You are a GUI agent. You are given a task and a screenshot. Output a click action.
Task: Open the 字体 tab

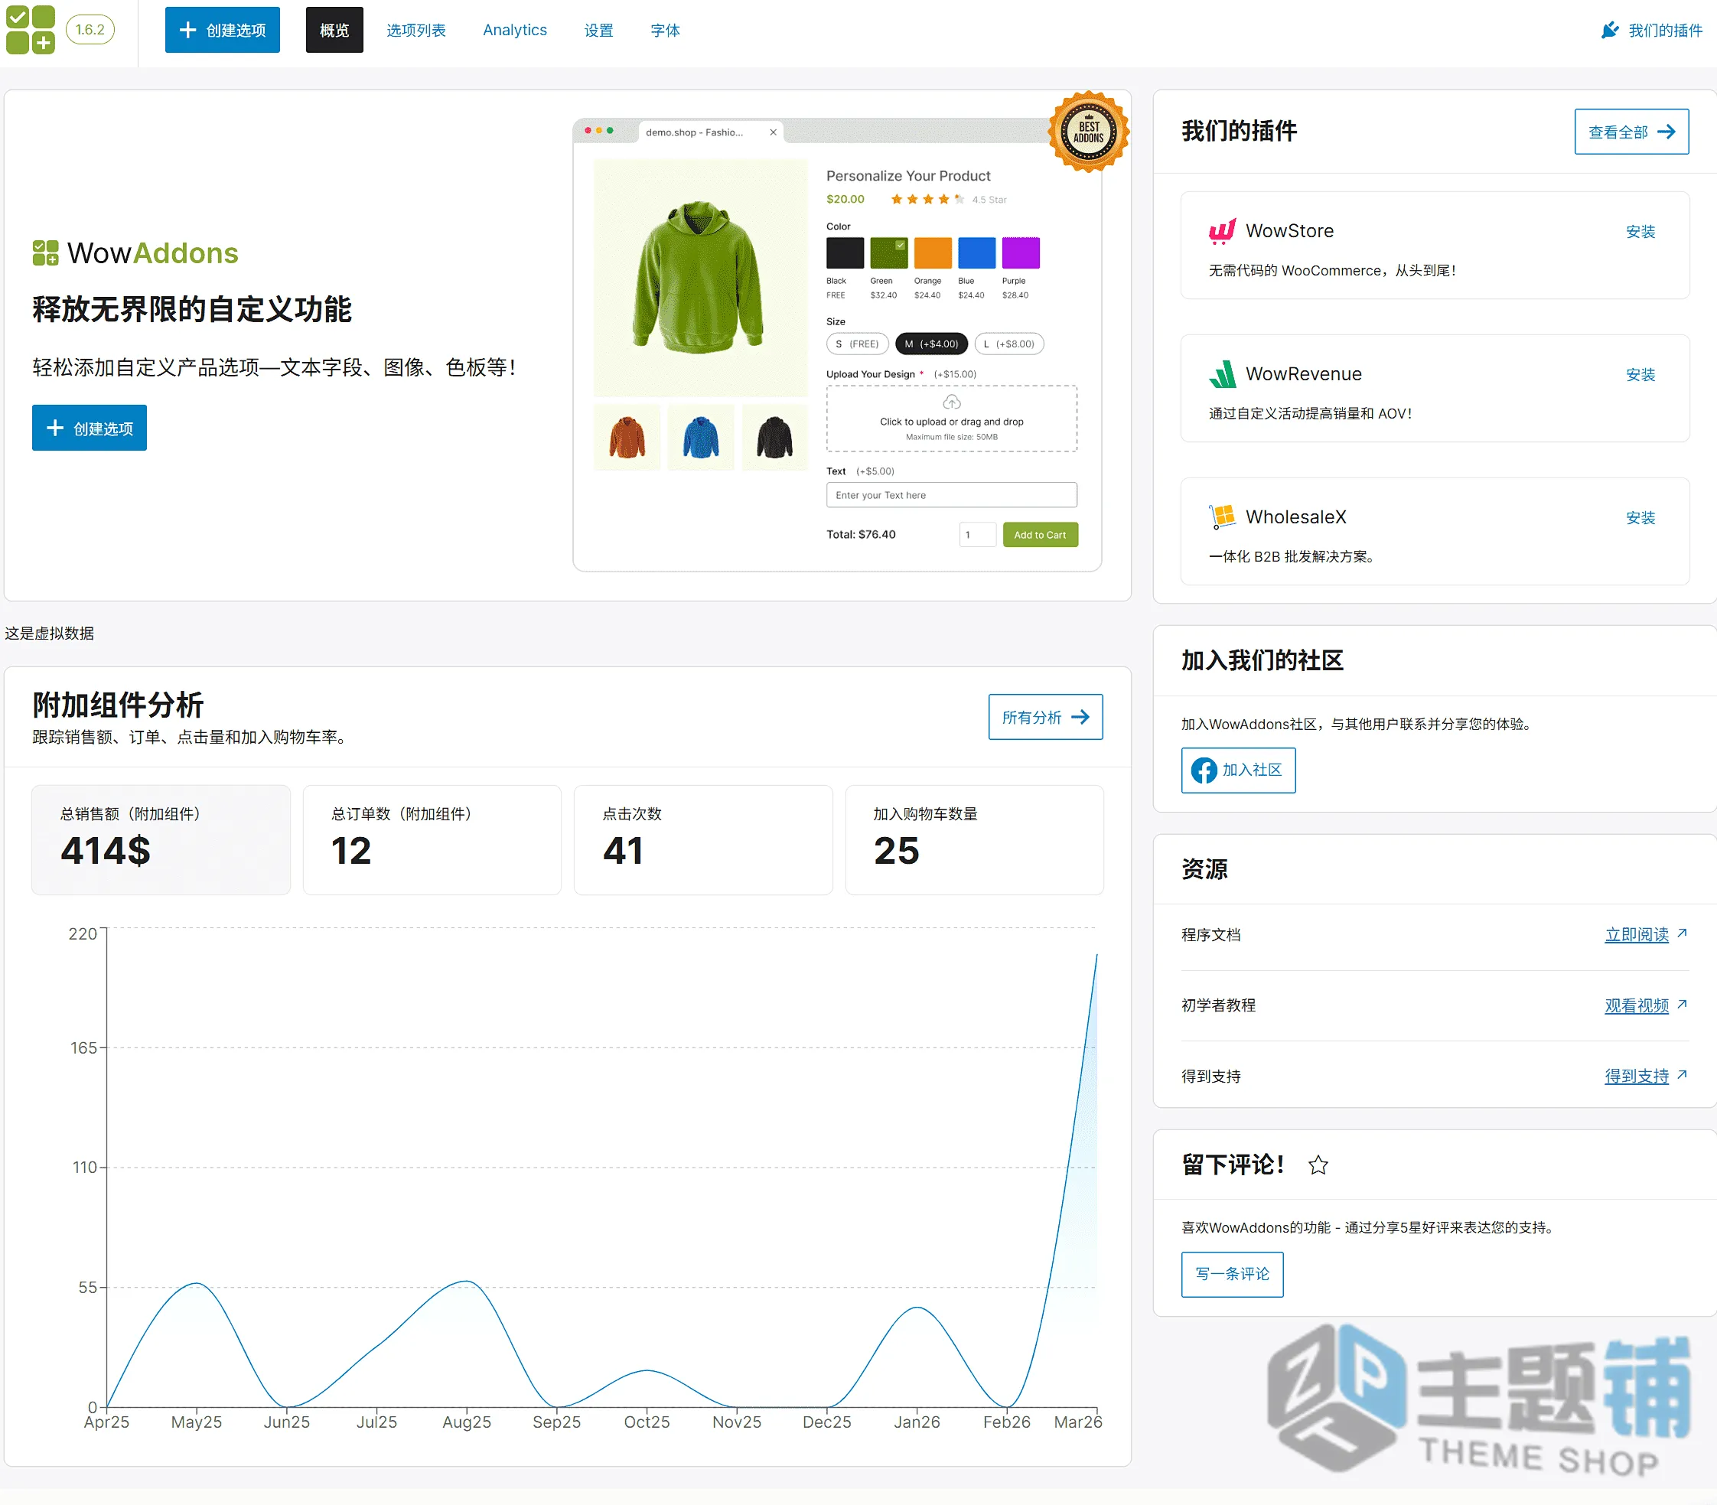pyautogui.click(x=664, y=31)
